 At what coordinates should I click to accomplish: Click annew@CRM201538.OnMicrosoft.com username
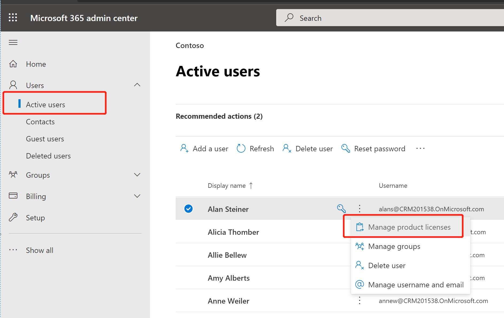click(433, 301)
